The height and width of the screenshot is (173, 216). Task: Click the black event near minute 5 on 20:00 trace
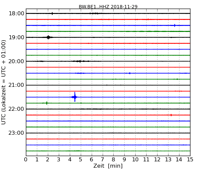pyautogui.click(x=80, y=61)
